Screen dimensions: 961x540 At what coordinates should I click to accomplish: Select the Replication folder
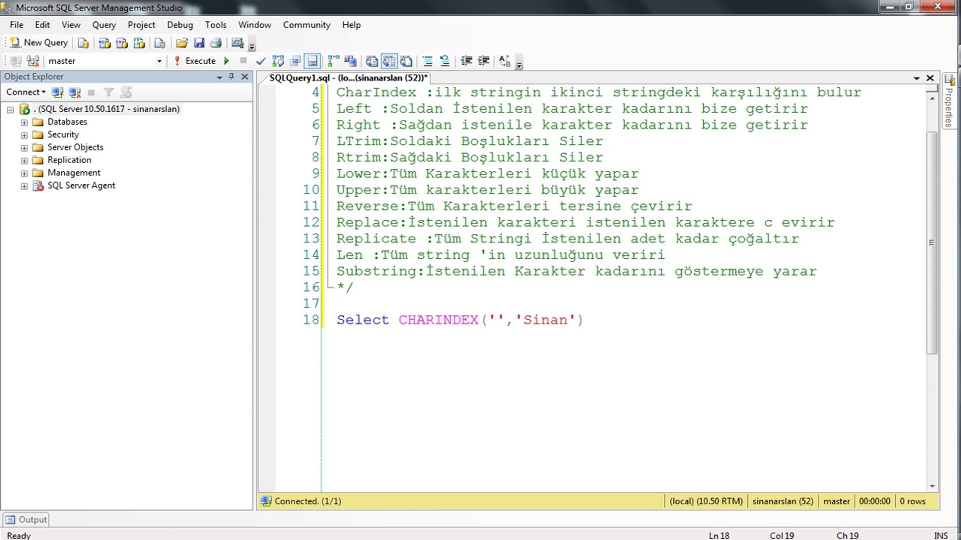click(x=69, y=160)
